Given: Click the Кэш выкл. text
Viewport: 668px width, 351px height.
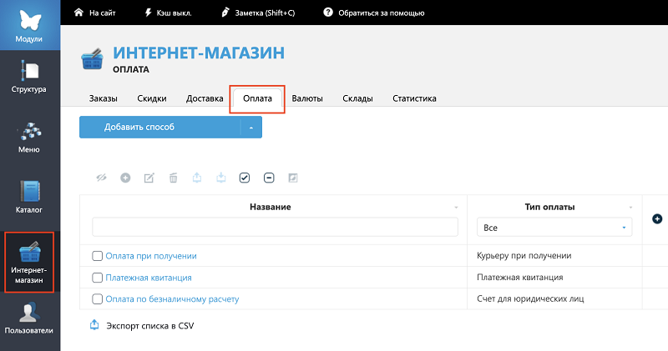Looking at the screenshot, I should [175, 13].
